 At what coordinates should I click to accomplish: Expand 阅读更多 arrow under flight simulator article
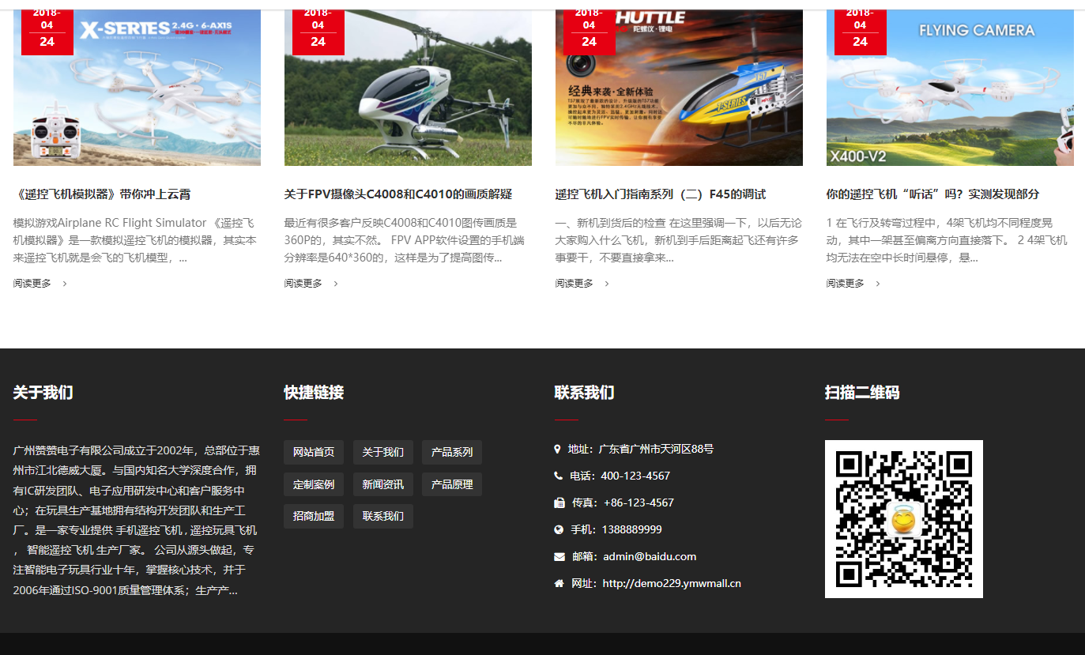(x=65, y=284)
